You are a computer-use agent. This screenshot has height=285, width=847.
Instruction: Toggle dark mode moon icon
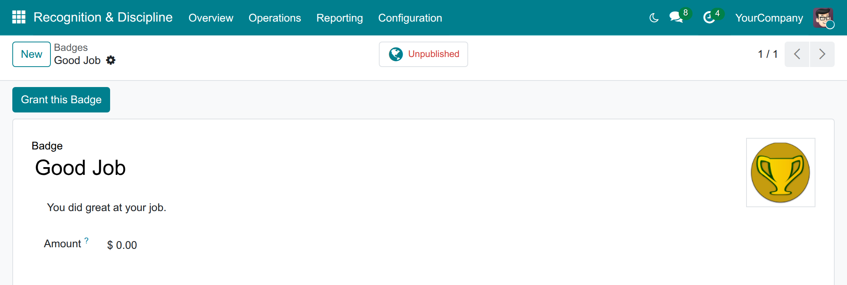tap(654, 18)
